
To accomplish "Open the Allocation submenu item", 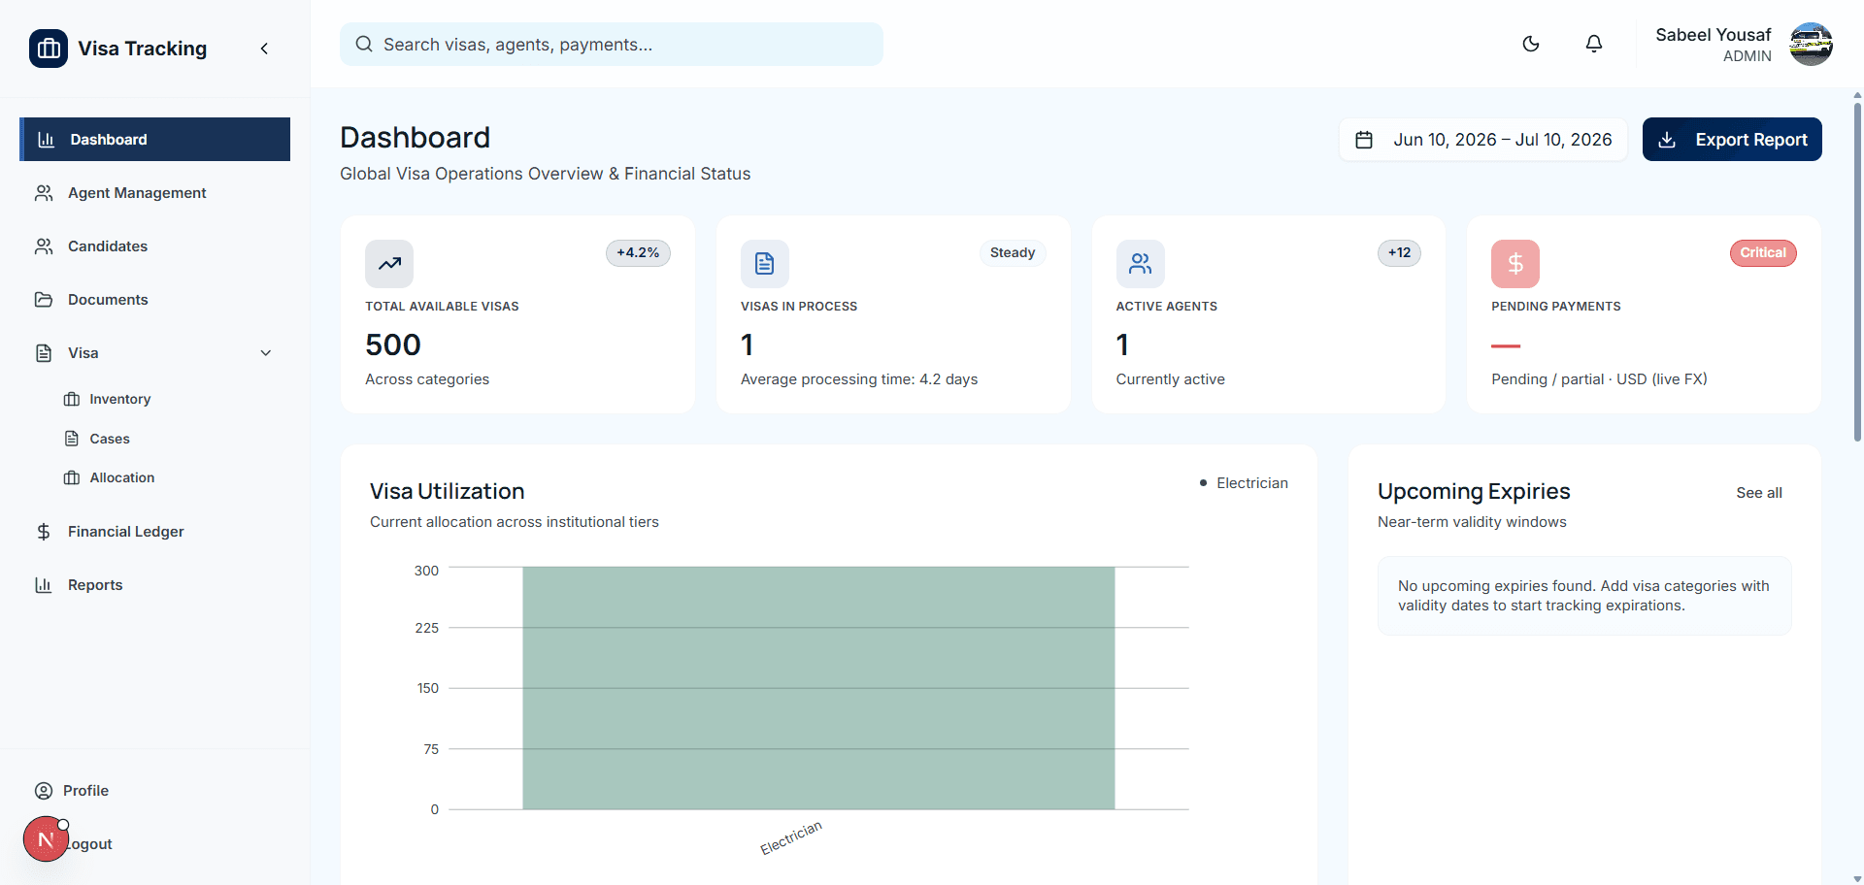I will (121, 477).
